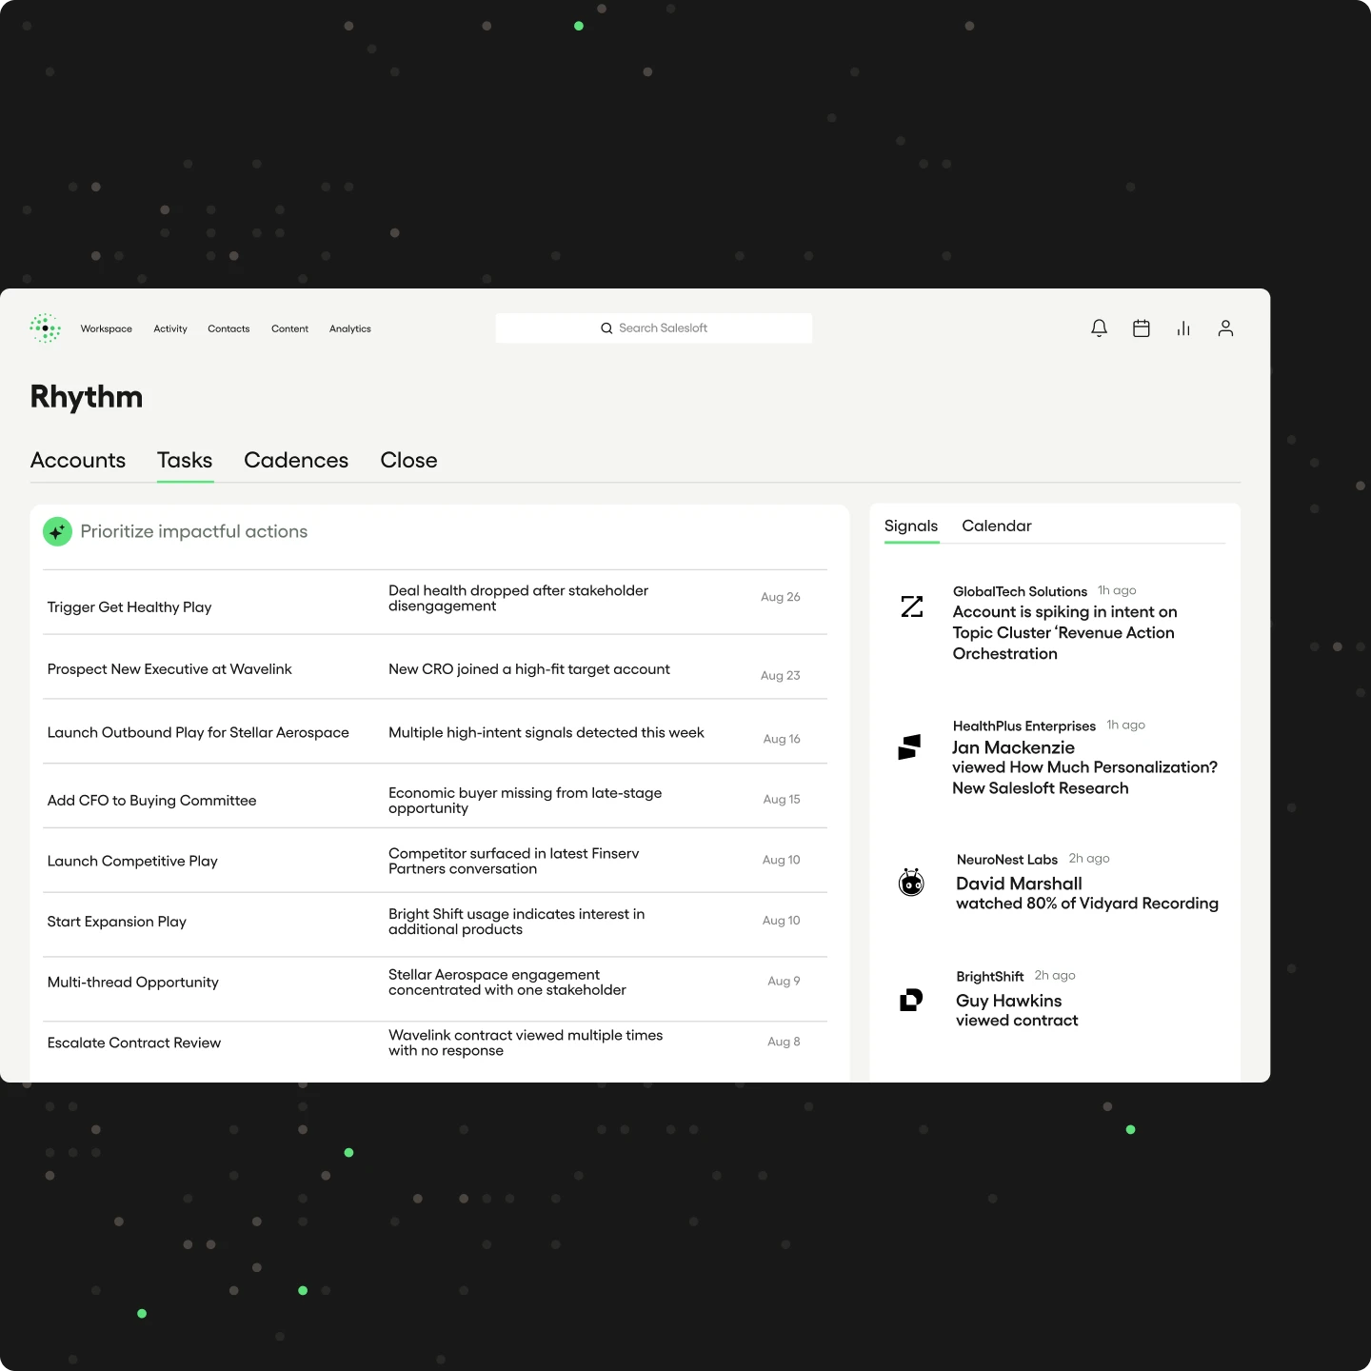Open the notifications bell icon

coord(1099,328)
